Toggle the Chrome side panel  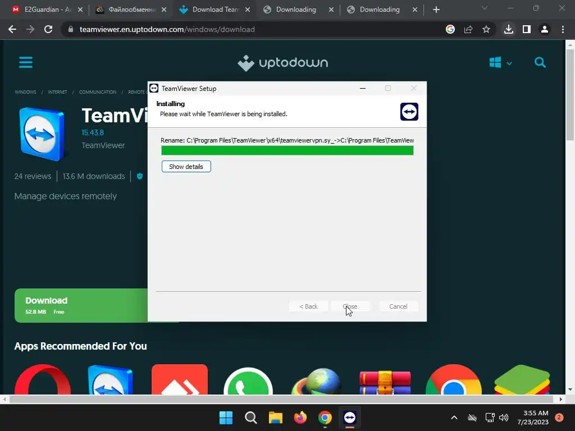click(527, 29)
